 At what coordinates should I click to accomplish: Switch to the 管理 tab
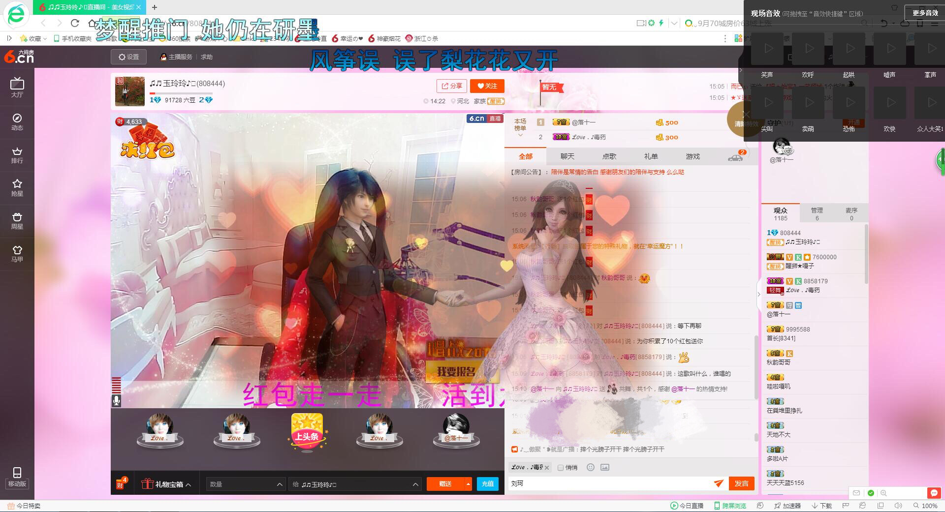coord(817,214)
